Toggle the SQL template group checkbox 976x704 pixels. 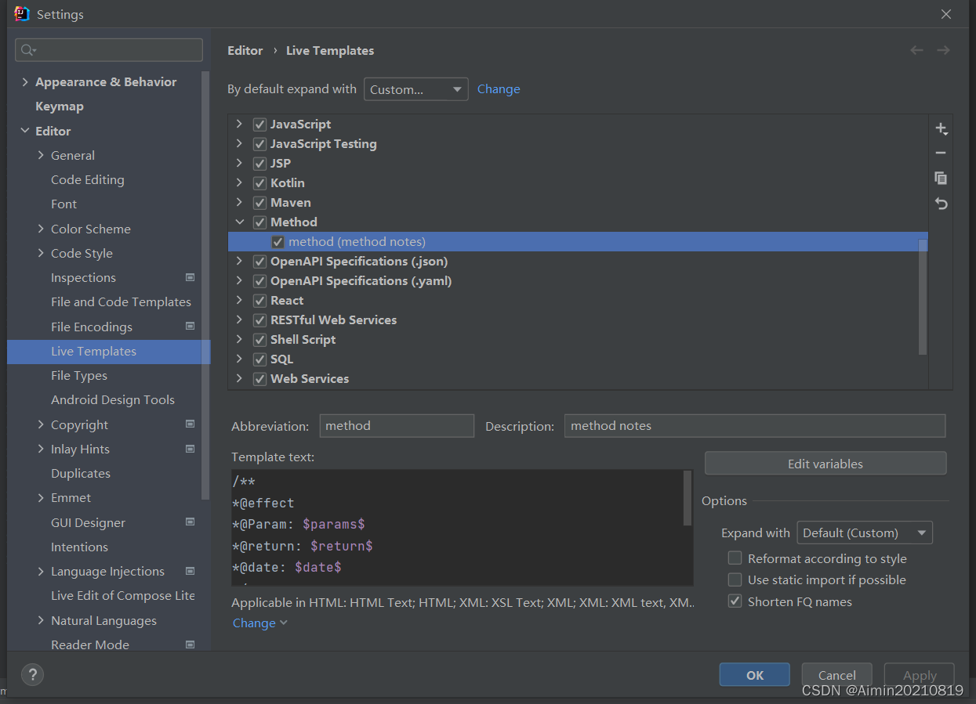pos(259,359)
